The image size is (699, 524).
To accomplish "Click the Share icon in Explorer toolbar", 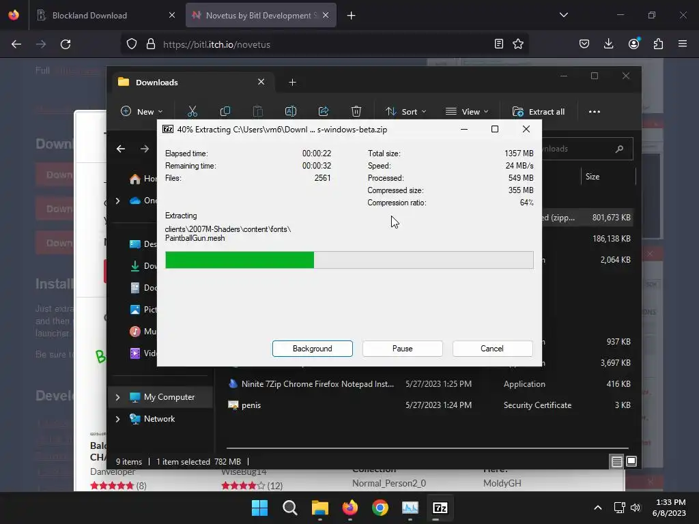I will (323, 111).
